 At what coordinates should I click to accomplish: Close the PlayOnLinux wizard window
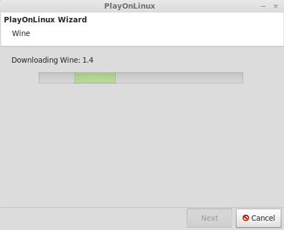276,7
